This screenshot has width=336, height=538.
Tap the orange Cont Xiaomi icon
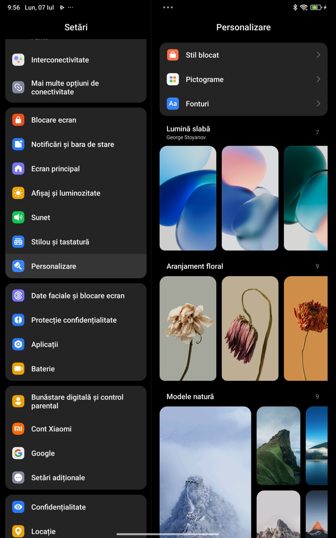(x=18, y=429)
